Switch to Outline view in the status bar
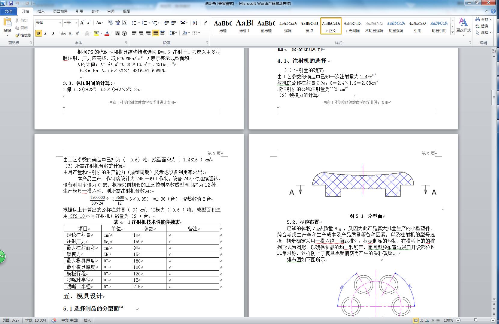The width and height of the screenshot is (499, 324). [433, 320]
